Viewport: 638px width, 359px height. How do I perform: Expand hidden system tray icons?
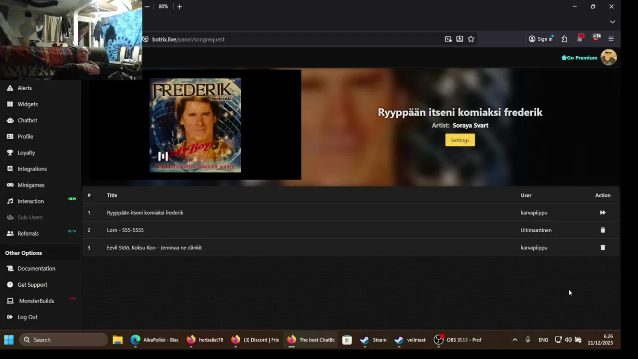[x=515, y=340]
